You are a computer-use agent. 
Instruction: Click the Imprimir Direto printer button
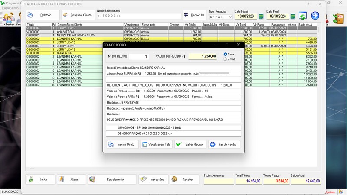click(122, 144)
